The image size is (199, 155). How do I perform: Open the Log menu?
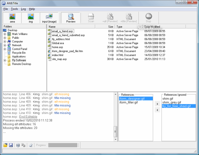coord(23,9)
